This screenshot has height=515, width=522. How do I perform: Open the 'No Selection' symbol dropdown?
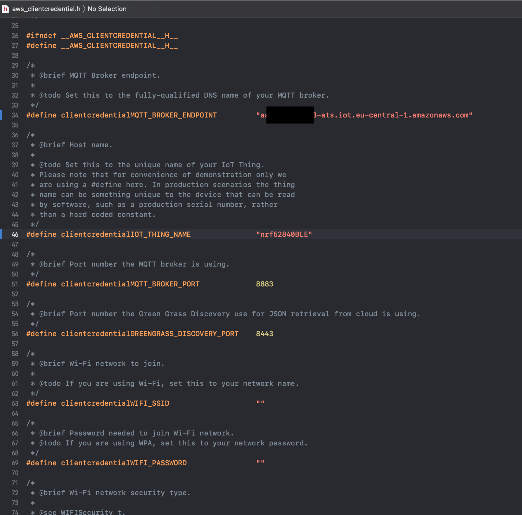click(x=107, y=9)
